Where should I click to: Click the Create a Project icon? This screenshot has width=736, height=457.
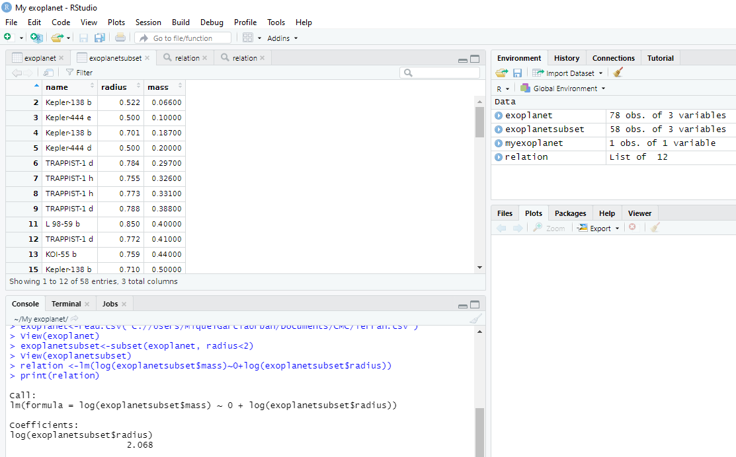(36, 38)
